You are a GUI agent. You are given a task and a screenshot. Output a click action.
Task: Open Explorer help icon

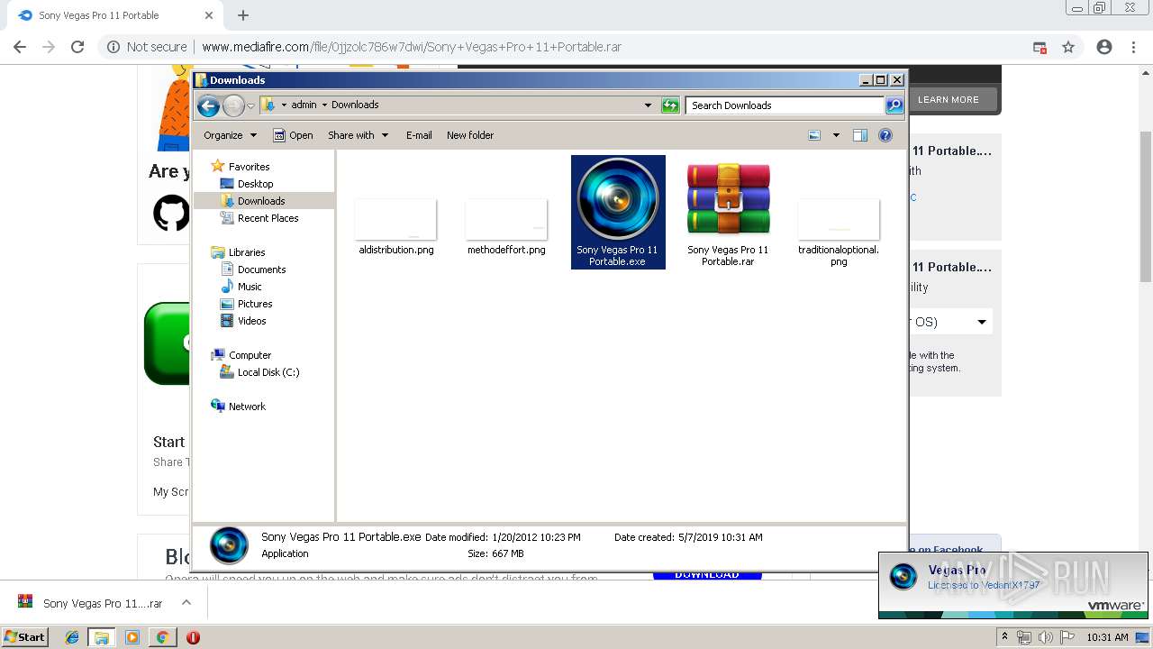tap(885, 135)
